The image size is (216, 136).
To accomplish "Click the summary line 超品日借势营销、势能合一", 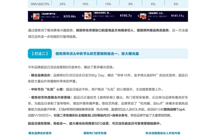I will pyautogui.click(x=47, y=124).
